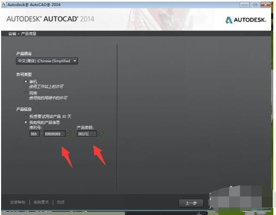The image size is (276, 215).
Task: Click the 产品密钥 label
Action: coord(85,128)
